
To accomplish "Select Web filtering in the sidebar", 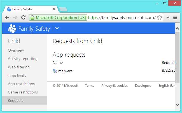I will pyautogui.click(x=18, y=67).
